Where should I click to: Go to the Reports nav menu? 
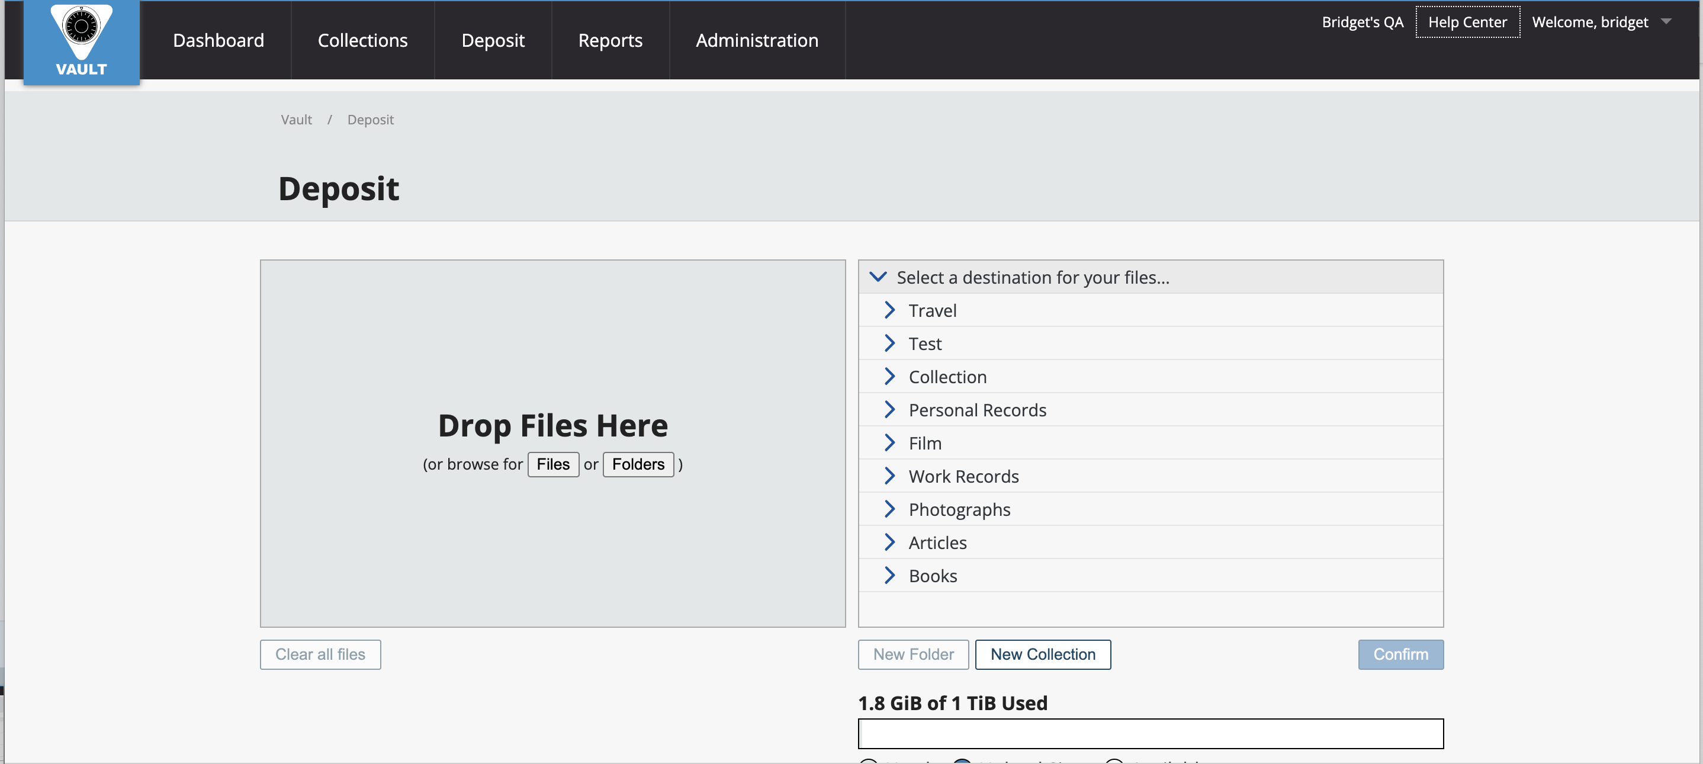click(609, 40)
